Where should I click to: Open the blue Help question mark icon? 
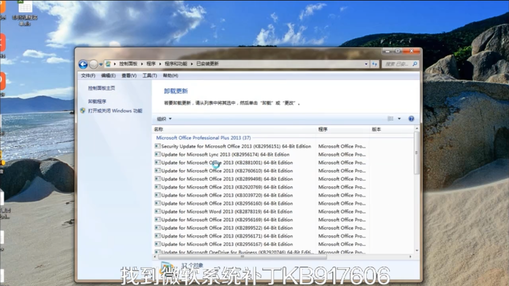411,119
